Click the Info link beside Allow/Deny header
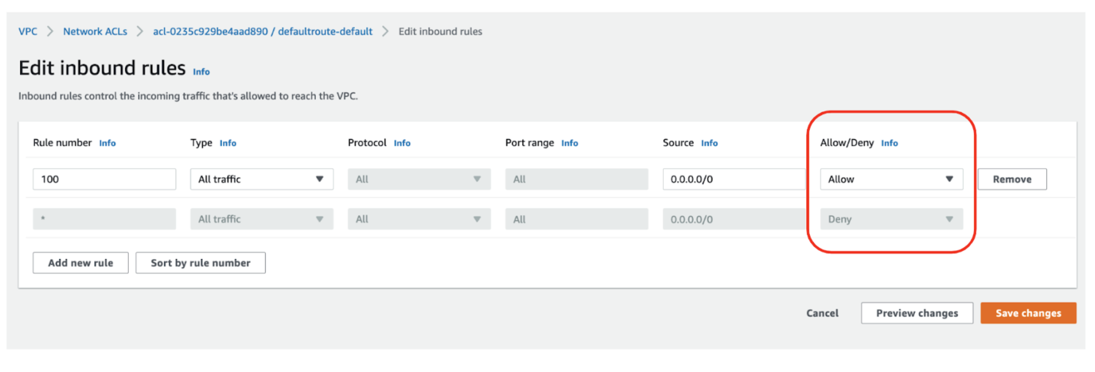This screenshot has width=1095, height=372. [889, 143]
